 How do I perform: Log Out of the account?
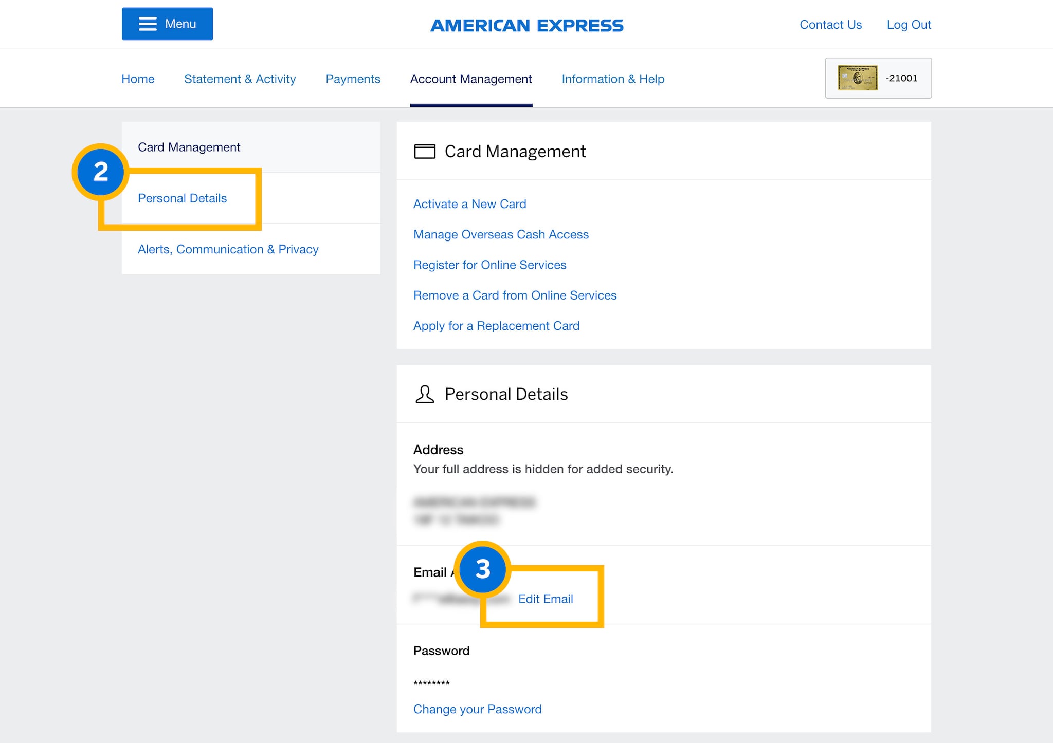point(909,25)
